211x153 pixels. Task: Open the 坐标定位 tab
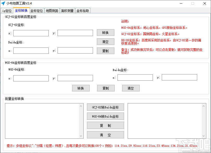pos(36,10)
